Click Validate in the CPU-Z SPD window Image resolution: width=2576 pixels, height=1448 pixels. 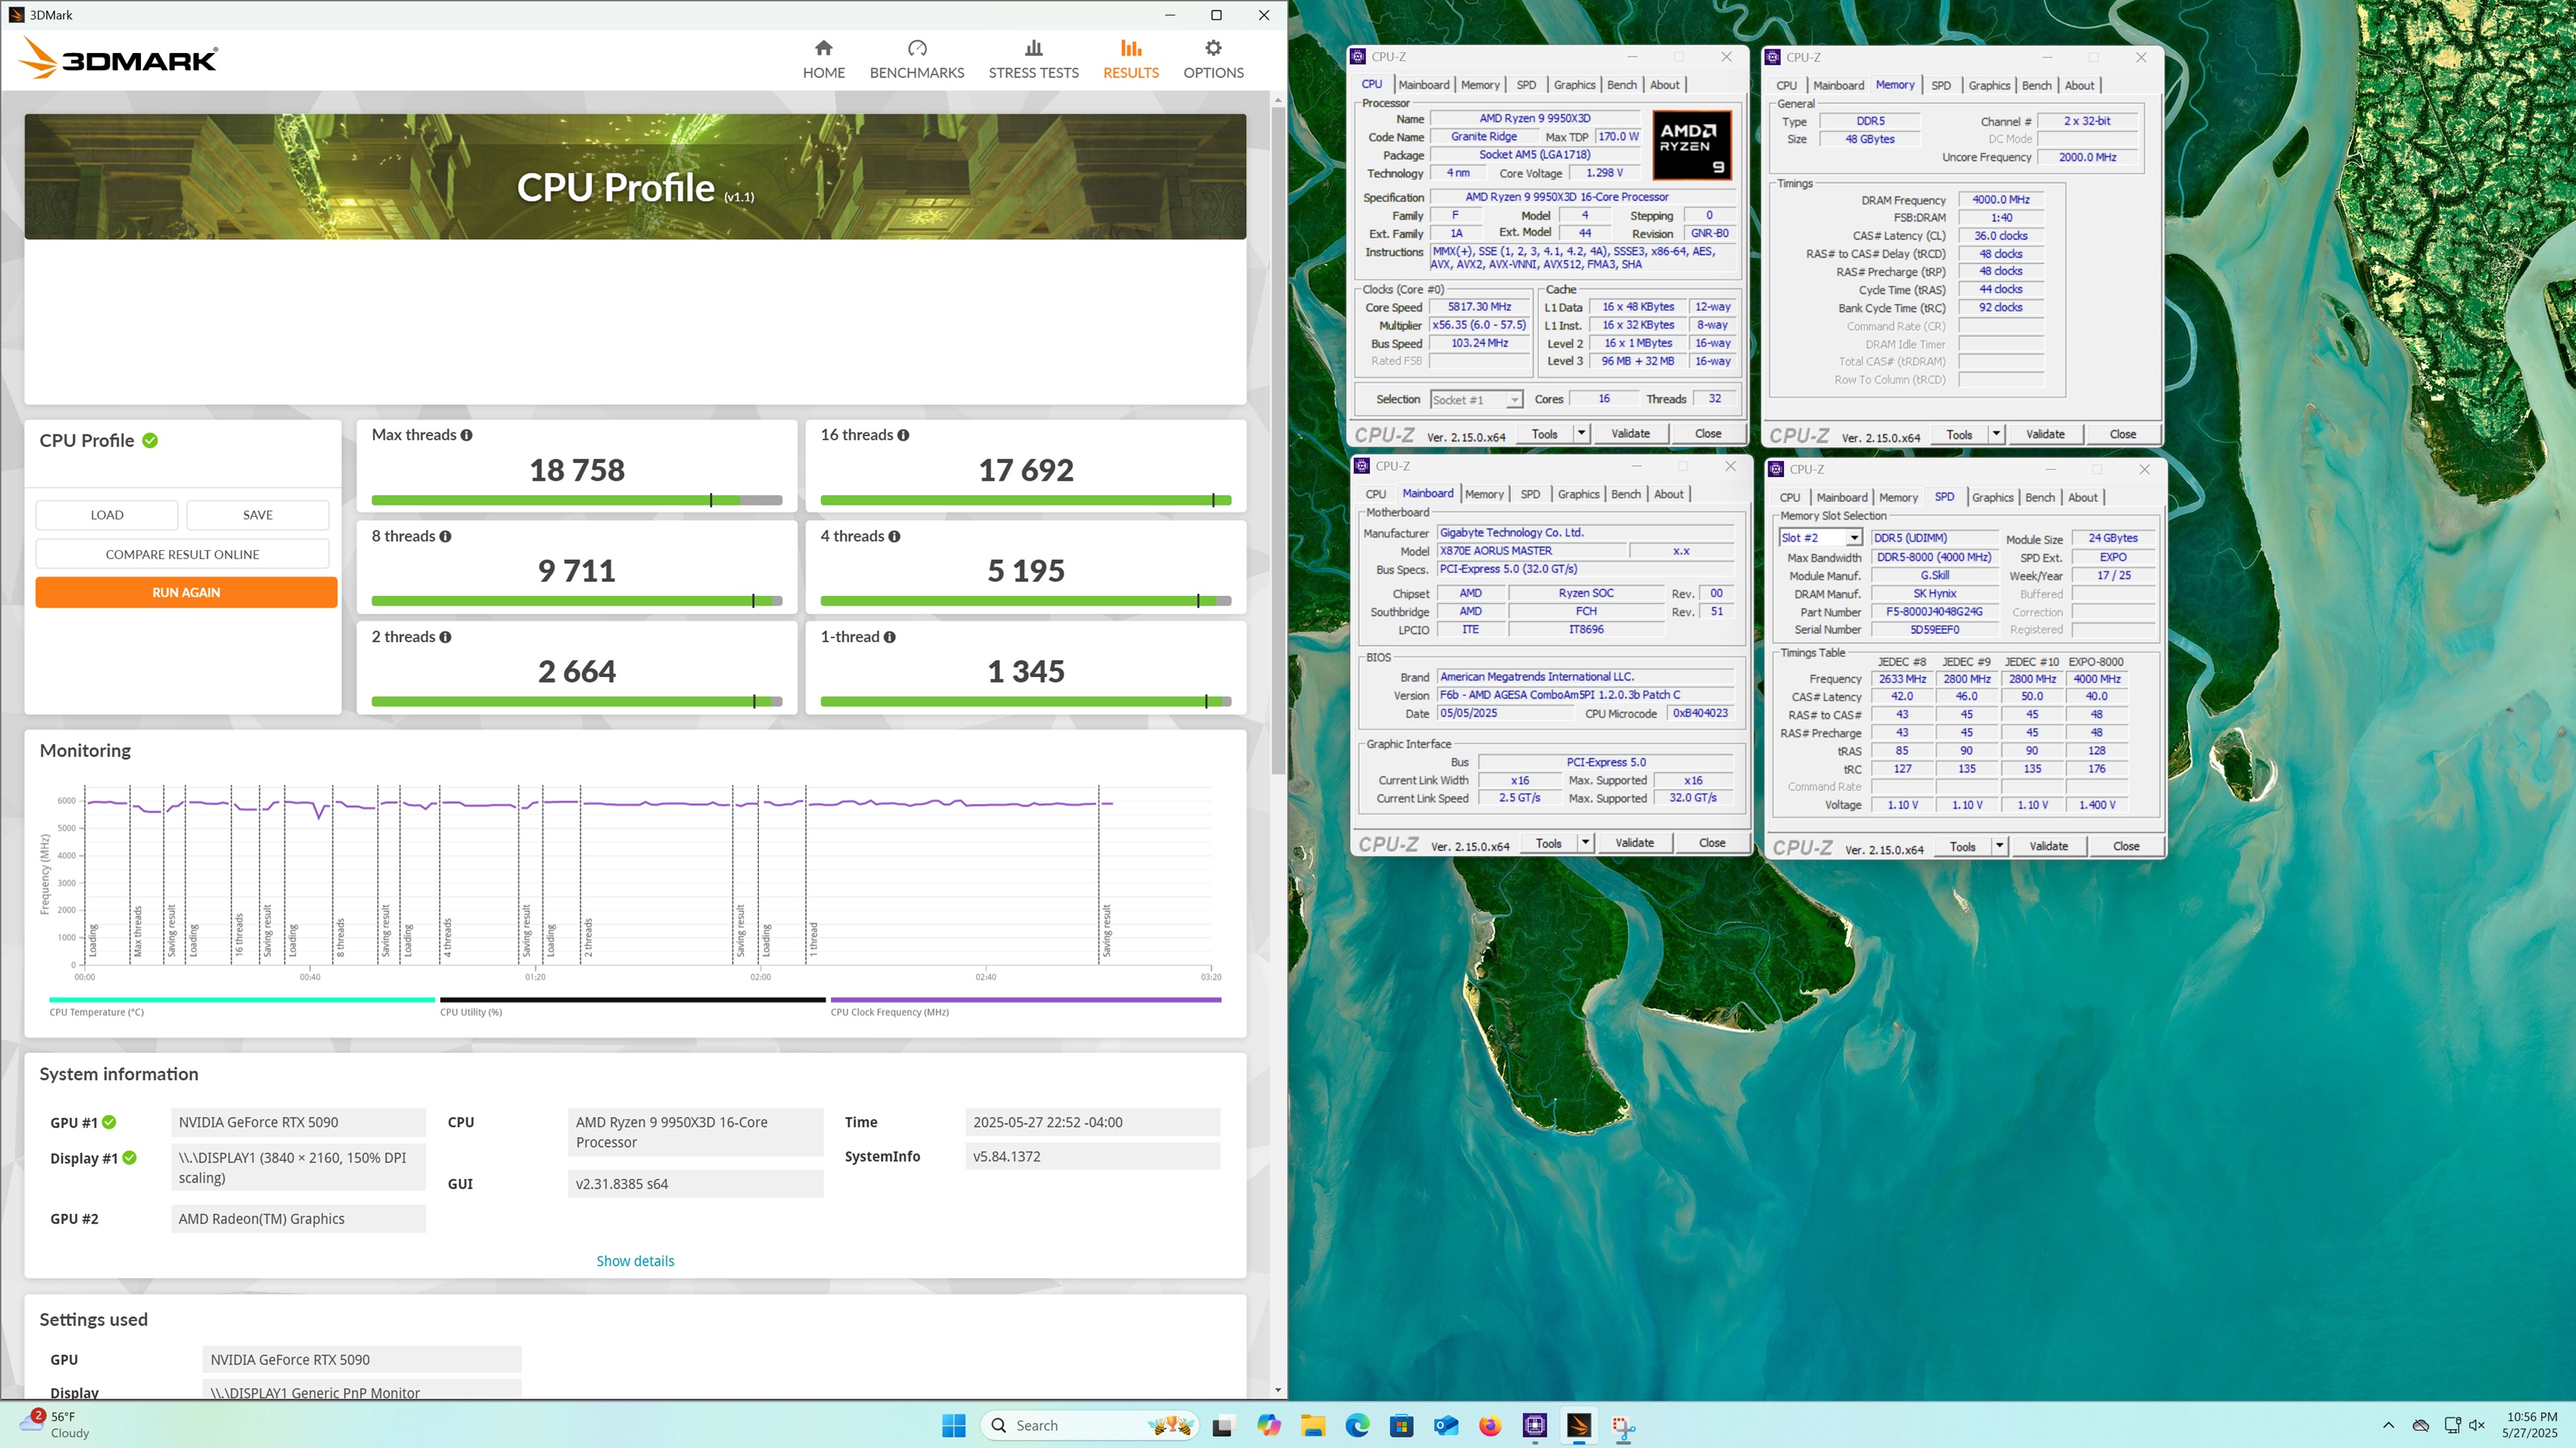2048,846
